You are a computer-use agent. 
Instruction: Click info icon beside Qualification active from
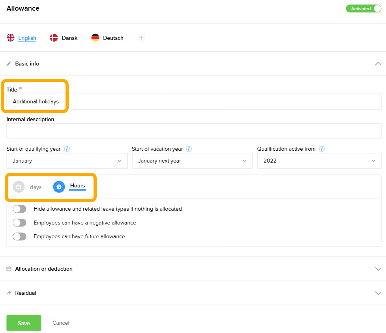pyautogui.click(x=322, y=149)
